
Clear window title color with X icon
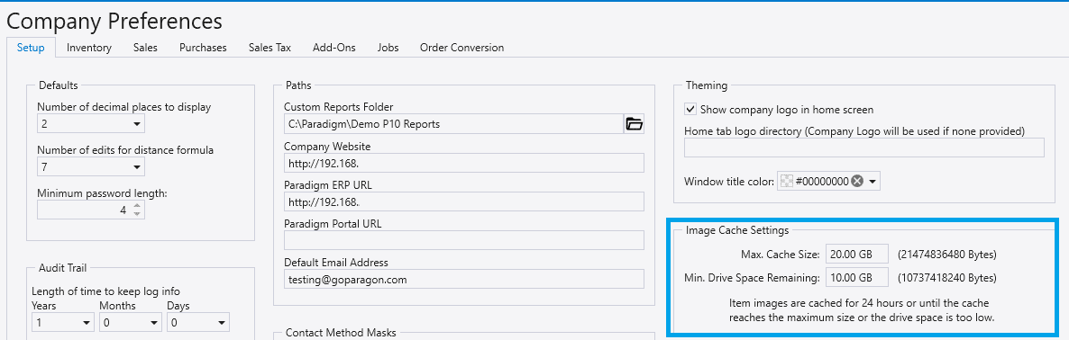pyautogui.click(x=857, y=182)
